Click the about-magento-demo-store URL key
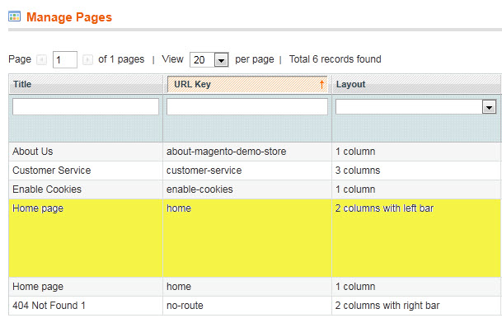This screenshot has height=318, width=502. (227, 152)
